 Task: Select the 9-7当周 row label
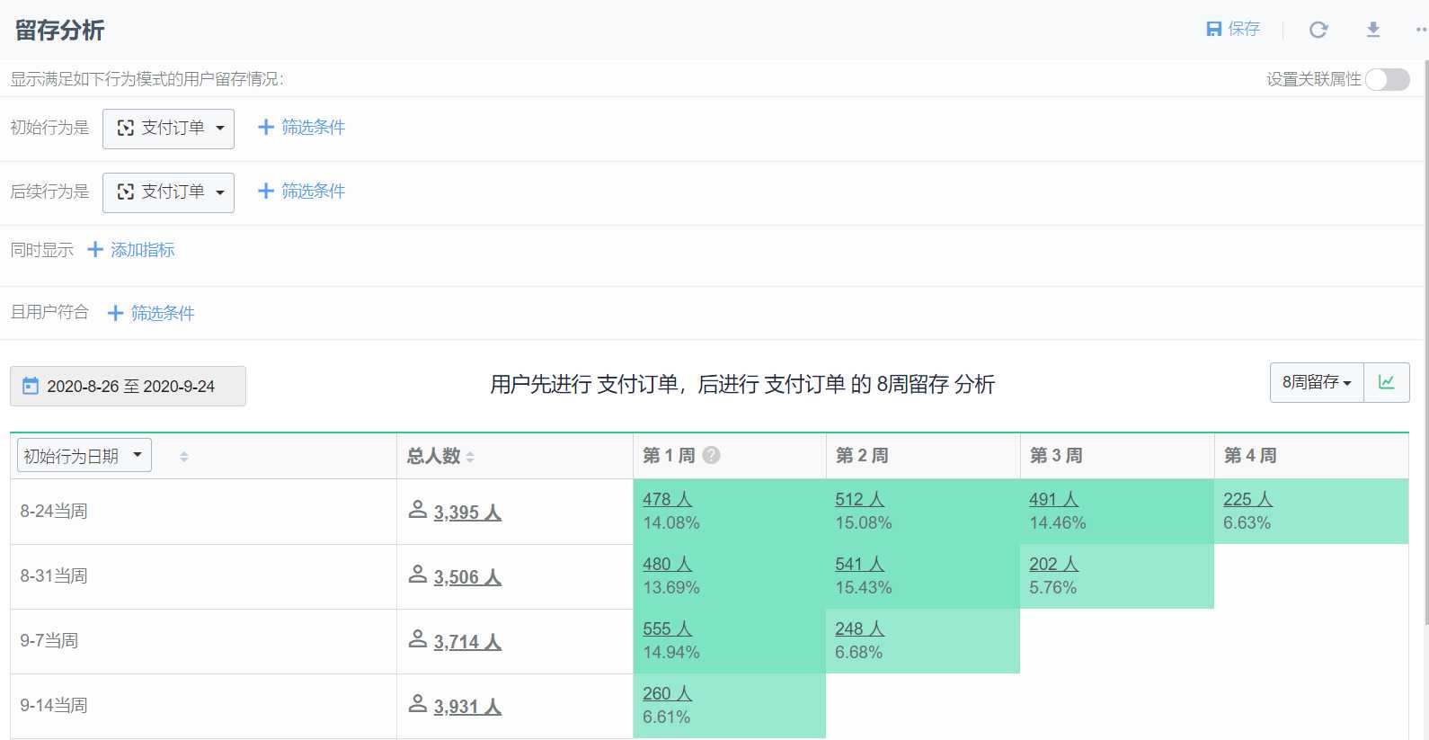[x=49, y=640]
